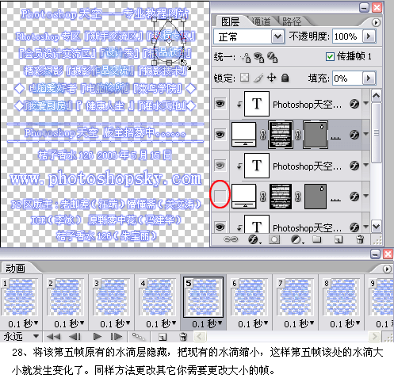Open the adjustment layer icon menu
The height and width of the screenshot is (382, 394).
point(296,239)
